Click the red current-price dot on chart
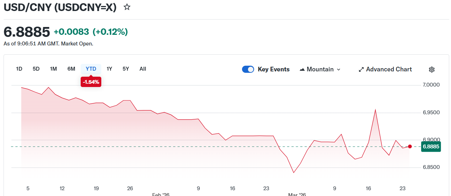The image size is (451, 196). (410, 146)
